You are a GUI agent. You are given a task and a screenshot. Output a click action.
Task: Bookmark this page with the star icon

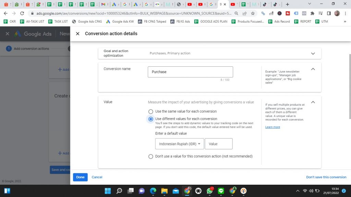[253, 13]
